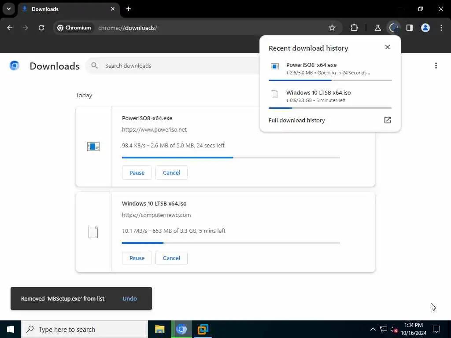Open Windows 10 LTSB x64.iso name in list
The image size is (451, 338).
(x=154, y=203)
